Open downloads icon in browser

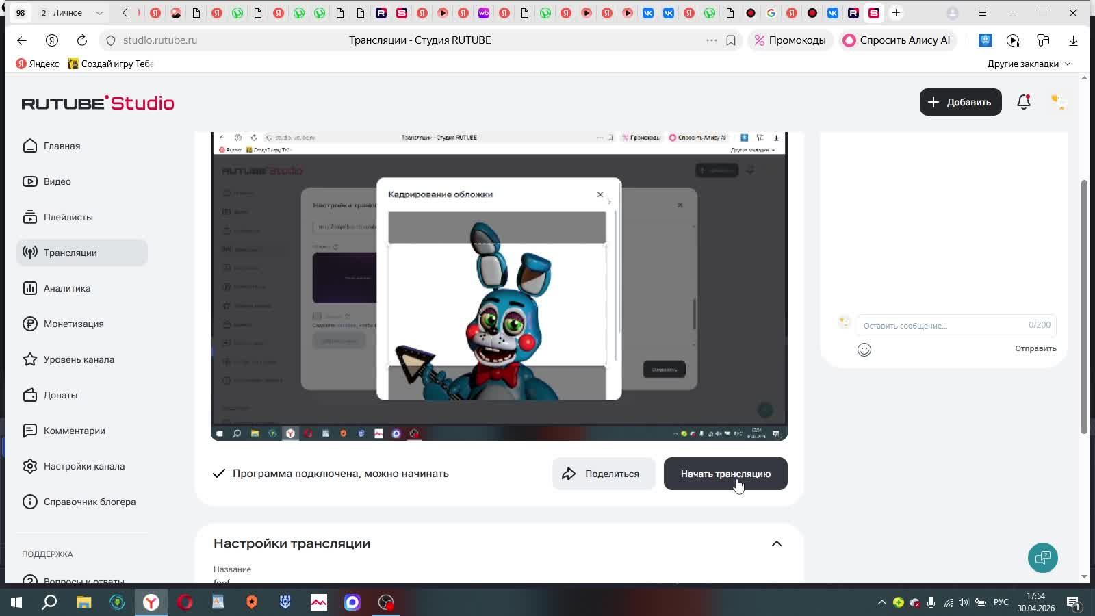coord(1073,40)
